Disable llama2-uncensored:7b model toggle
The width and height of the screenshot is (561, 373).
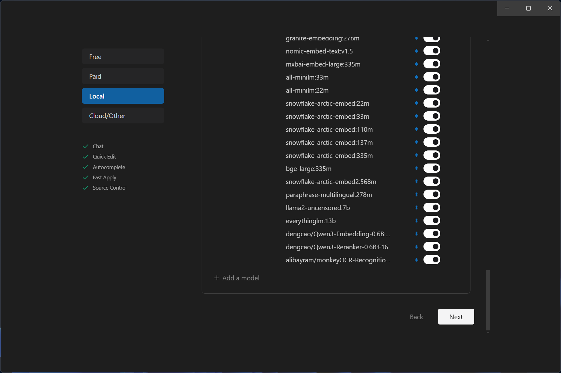432,207
